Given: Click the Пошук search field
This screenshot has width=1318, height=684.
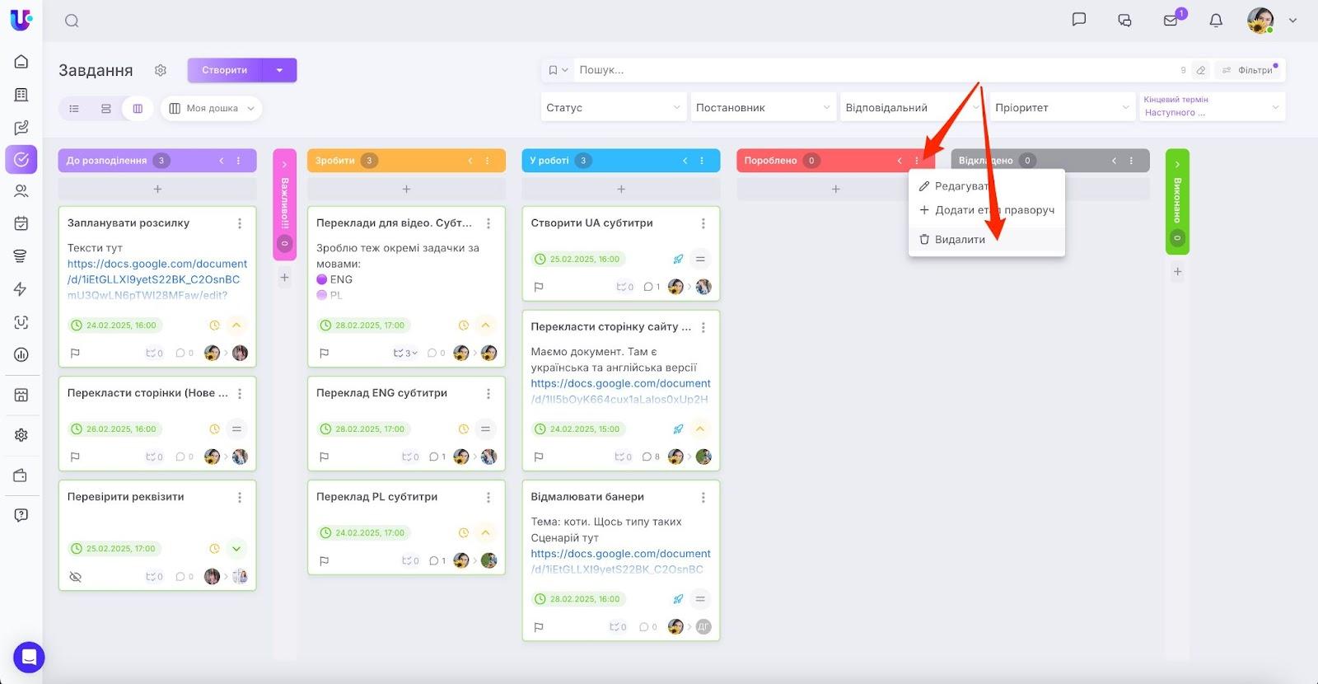Looking at the screenshot, I should [877, 70].
